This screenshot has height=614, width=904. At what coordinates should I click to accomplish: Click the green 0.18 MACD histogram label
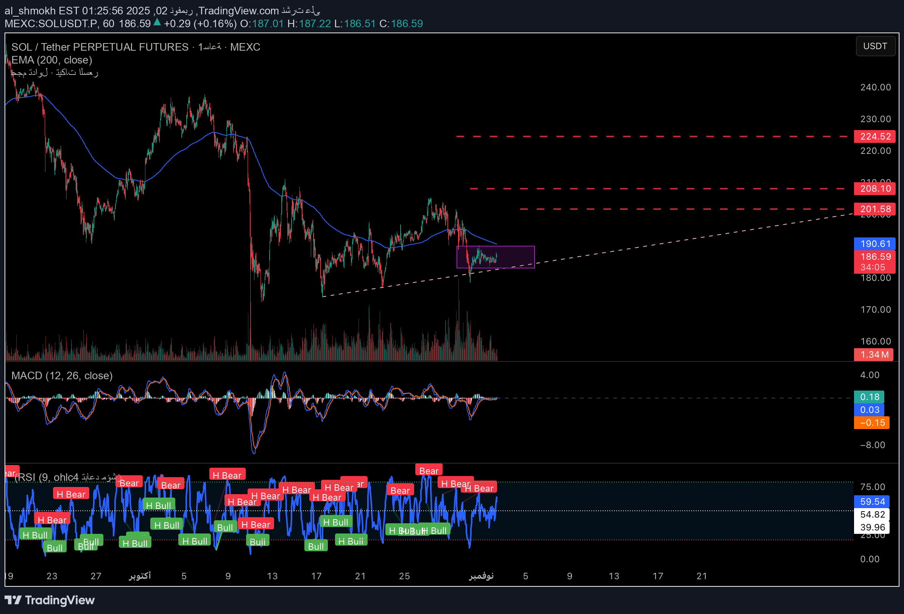click(x=869, y=397)
